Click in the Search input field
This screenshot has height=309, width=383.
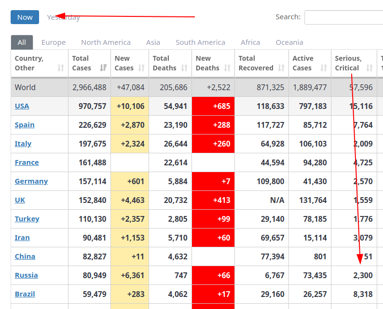point(343,17)
